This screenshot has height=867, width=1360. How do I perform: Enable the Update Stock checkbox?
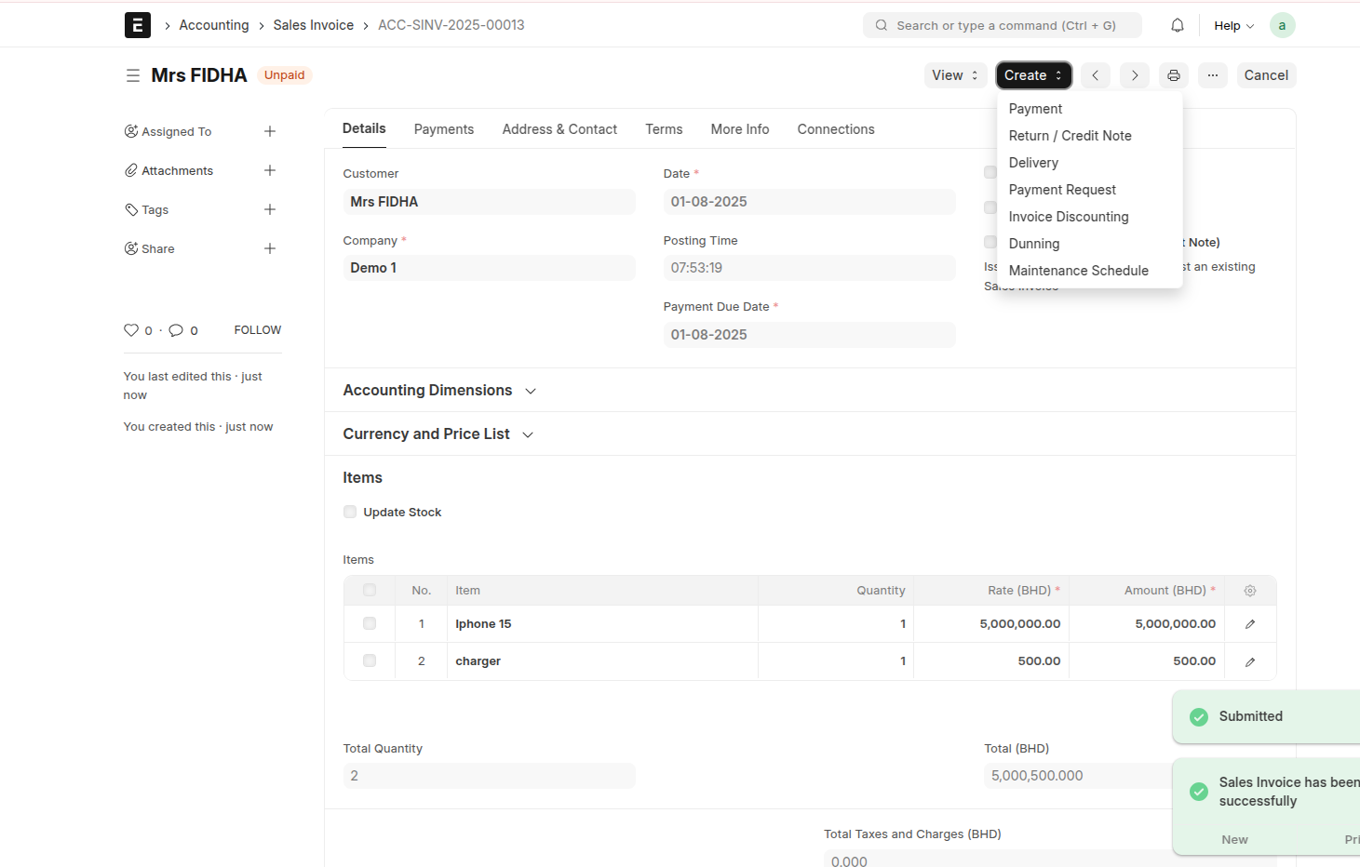[350, 512]
